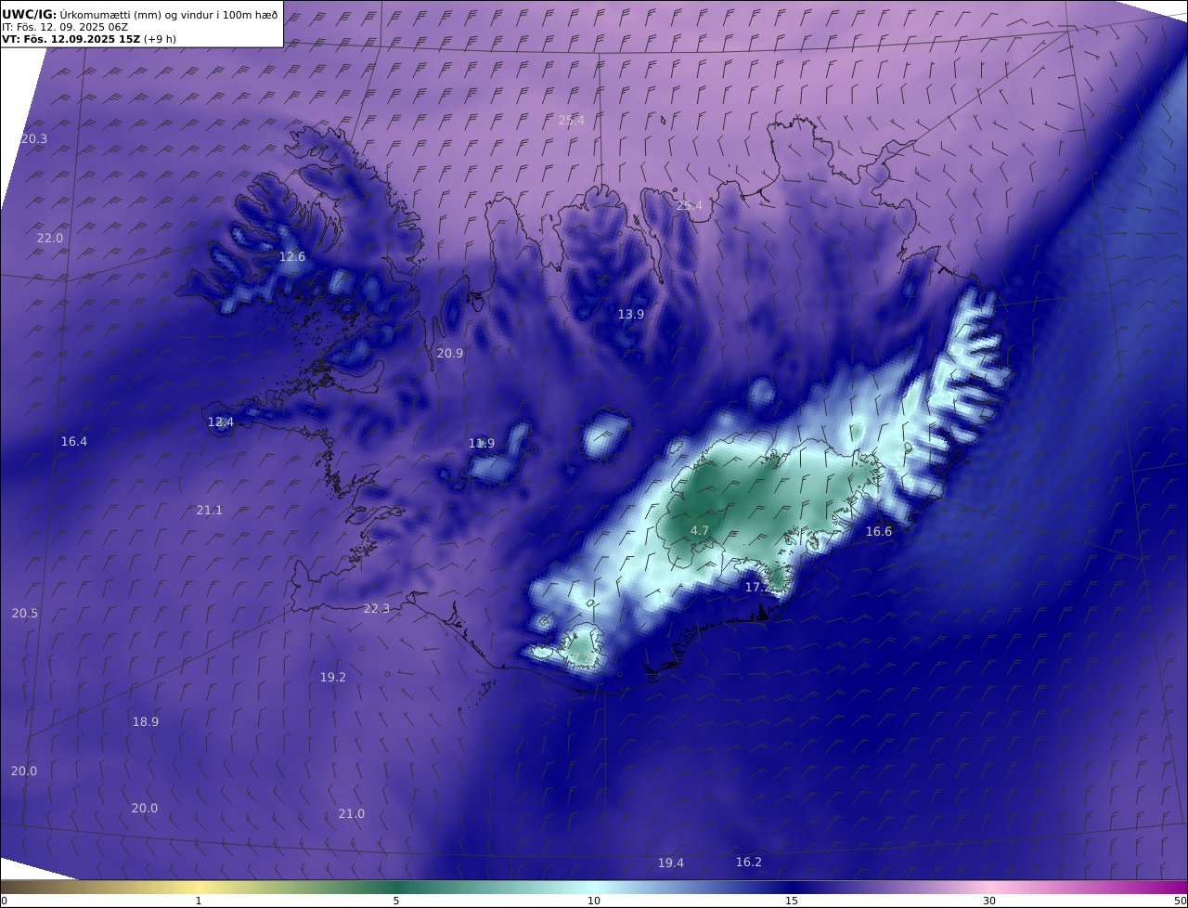Click the 5 tick label on colorbar
This screenshot has width=1188, height=908.
[x=396, y=902]
